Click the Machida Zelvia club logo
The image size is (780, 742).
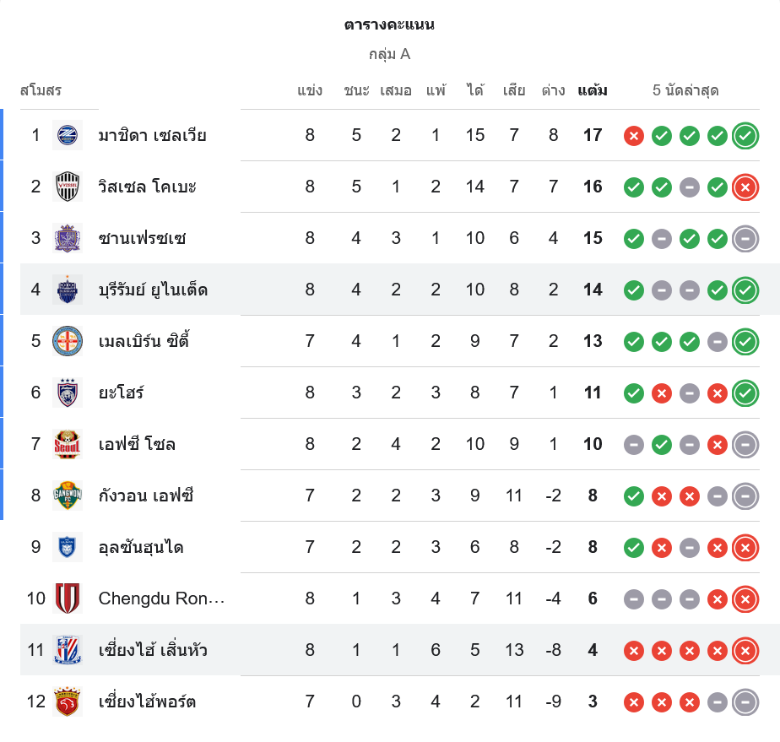[67, 135]
